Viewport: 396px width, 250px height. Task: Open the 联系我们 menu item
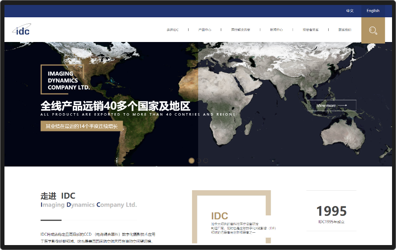click(x=345, y=30)
